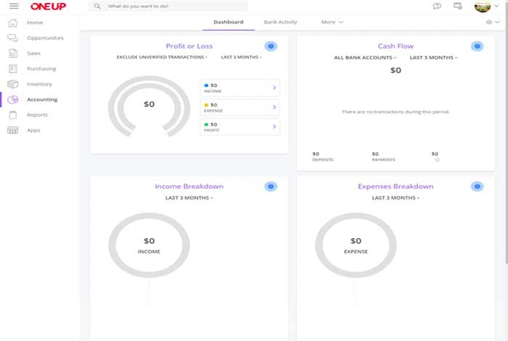The width and height of the screenshot is (508, 341).
Task: Click the Home icon in sidebar
Action: click(13, 22)
